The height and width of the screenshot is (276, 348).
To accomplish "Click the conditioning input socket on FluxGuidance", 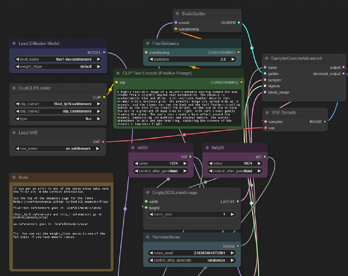I will (146, 52).
